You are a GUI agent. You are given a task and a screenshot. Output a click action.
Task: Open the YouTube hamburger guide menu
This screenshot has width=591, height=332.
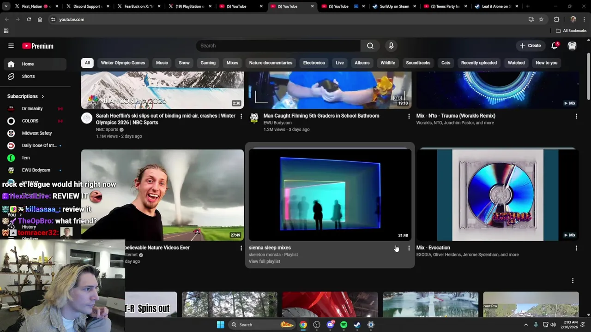tap(11, 46)
